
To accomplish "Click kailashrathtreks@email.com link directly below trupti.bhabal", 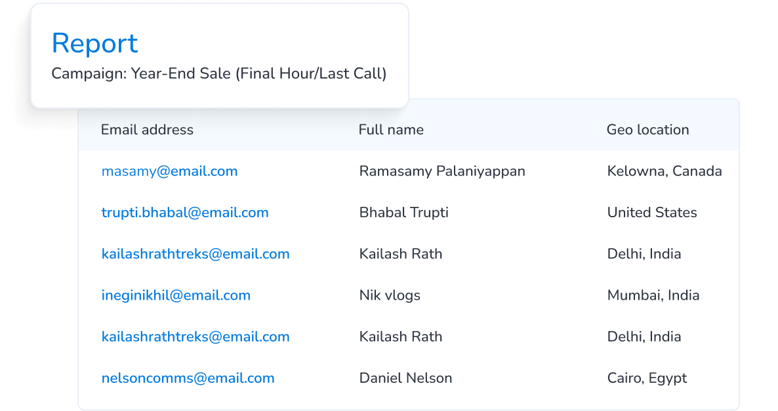I will (x=195, y=254).
